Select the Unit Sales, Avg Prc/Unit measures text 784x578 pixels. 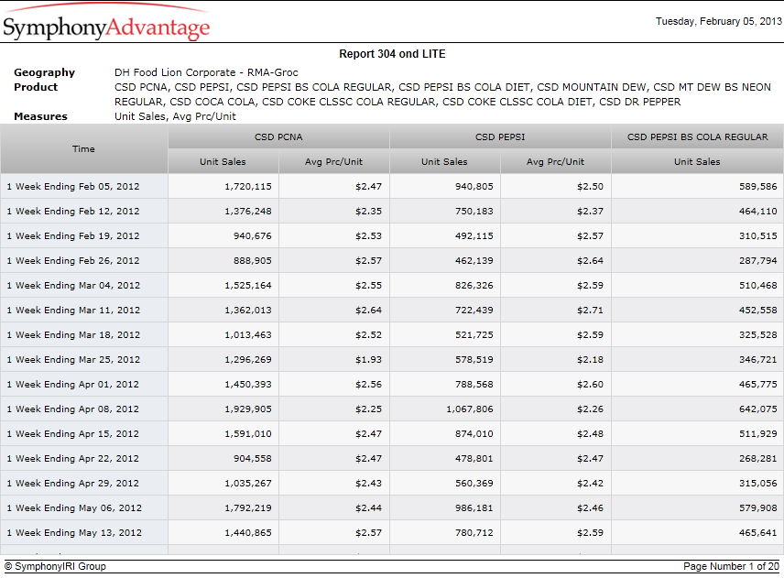click(175, 116)
